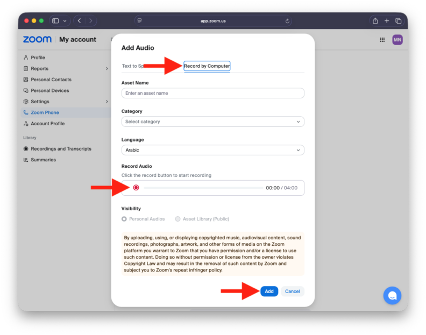426x335 pixels.
Task: Click the Asset Name input field
Action: click(x=212, y=93)
